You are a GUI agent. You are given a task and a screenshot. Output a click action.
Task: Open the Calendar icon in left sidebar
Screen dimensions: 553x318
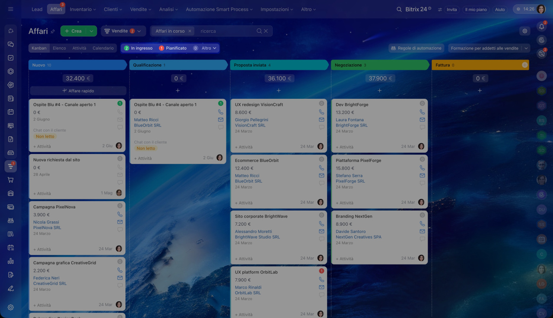click(11, 112)
